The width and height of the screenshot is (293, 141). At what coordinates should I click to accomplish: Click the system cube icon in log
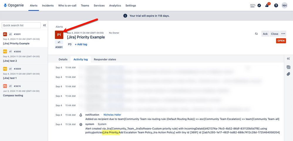[x=81, y=124]
